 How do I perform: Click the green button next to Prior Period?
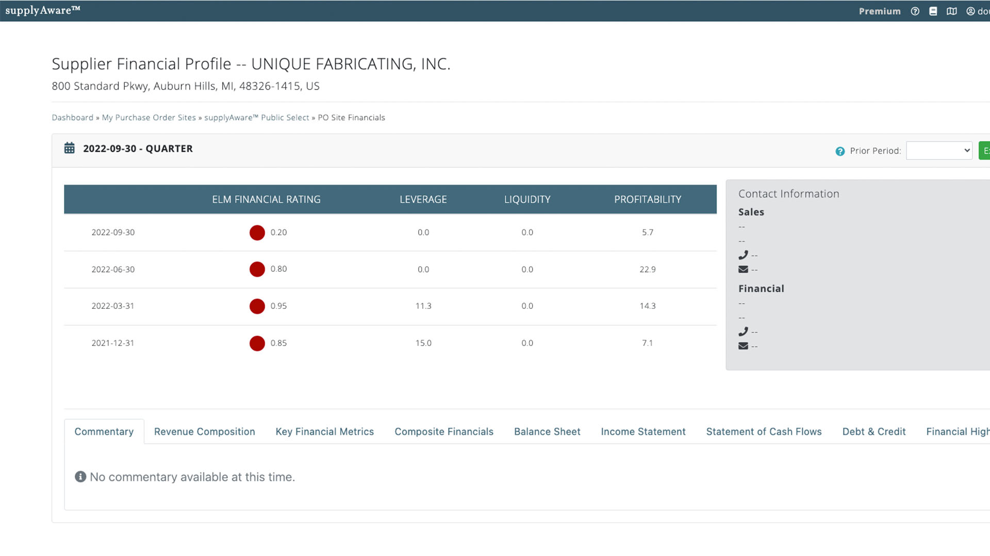tap(984, 150)
